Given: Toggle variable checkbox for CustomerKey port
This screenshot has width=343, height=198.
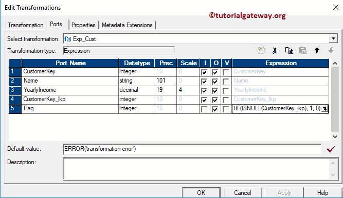Looking at the screenshot, I should tap(226, 72).
